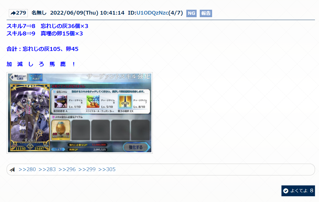The image size is (319, 202).
Task: Open poster ID U1ODQzNzc link
Action: [x=152, y=13]
